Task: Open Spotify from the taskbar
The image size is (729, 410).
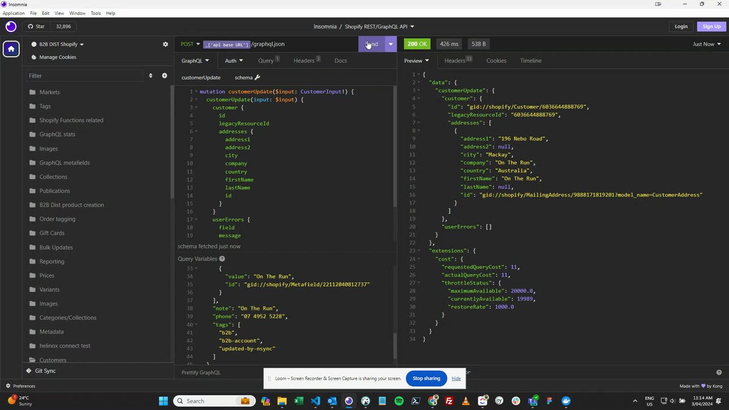Action: click(399, 401)
